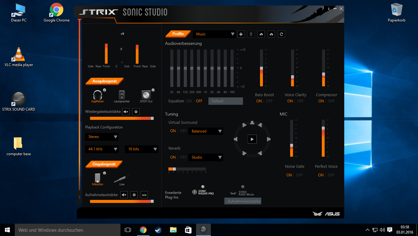Turn Bass Boost OFF
Viewport: 418px width, 236px height.
pos(269,101)
